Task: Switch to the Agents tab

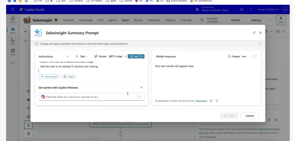Action: click(112, 20)
